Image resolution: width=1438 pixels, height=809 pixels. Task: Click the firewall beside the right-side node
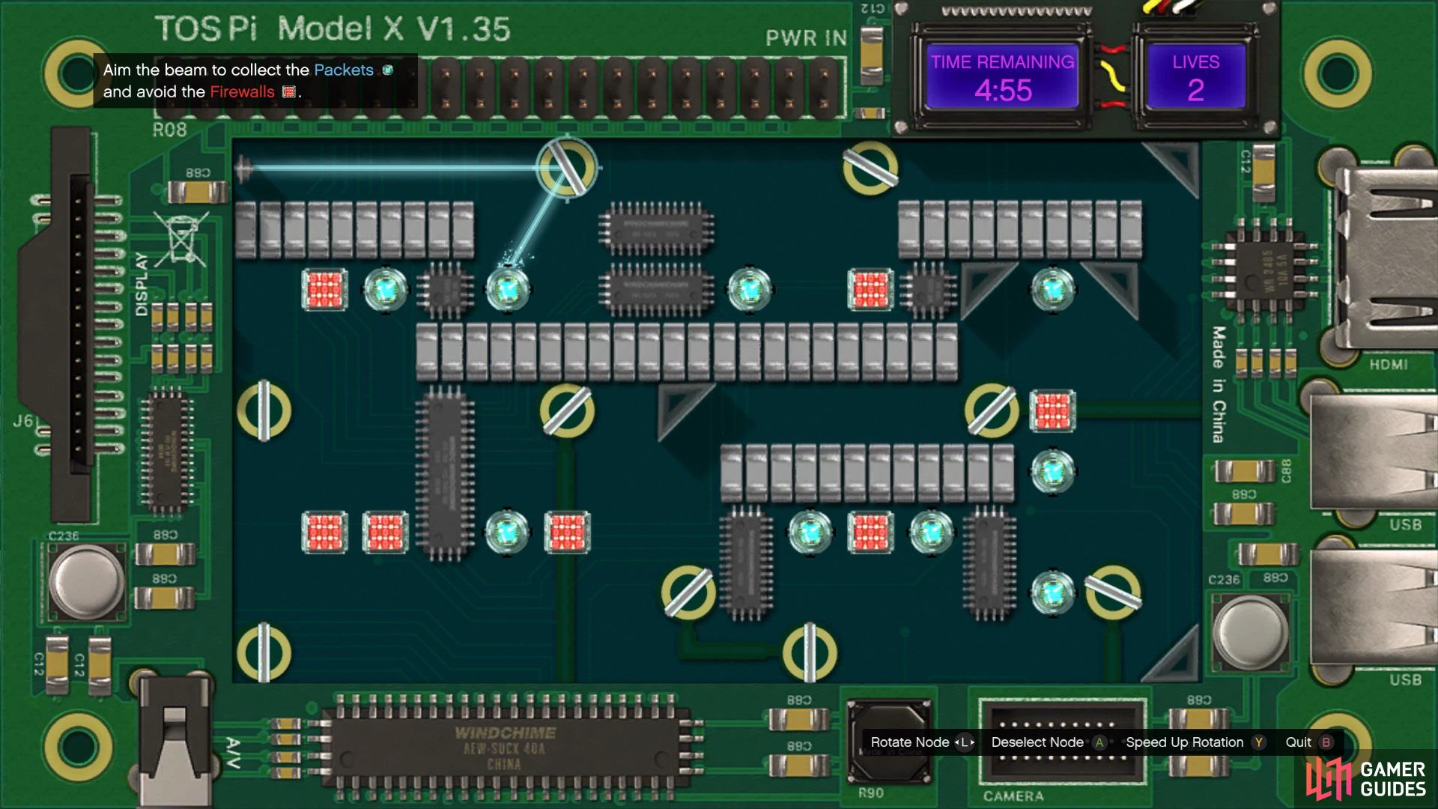point(1052,410)
